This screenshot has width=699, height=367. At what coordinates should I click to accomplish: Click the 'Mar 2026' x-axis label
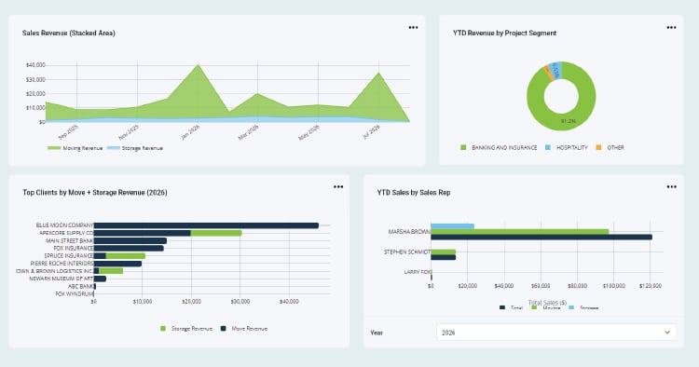pos(248,132)
